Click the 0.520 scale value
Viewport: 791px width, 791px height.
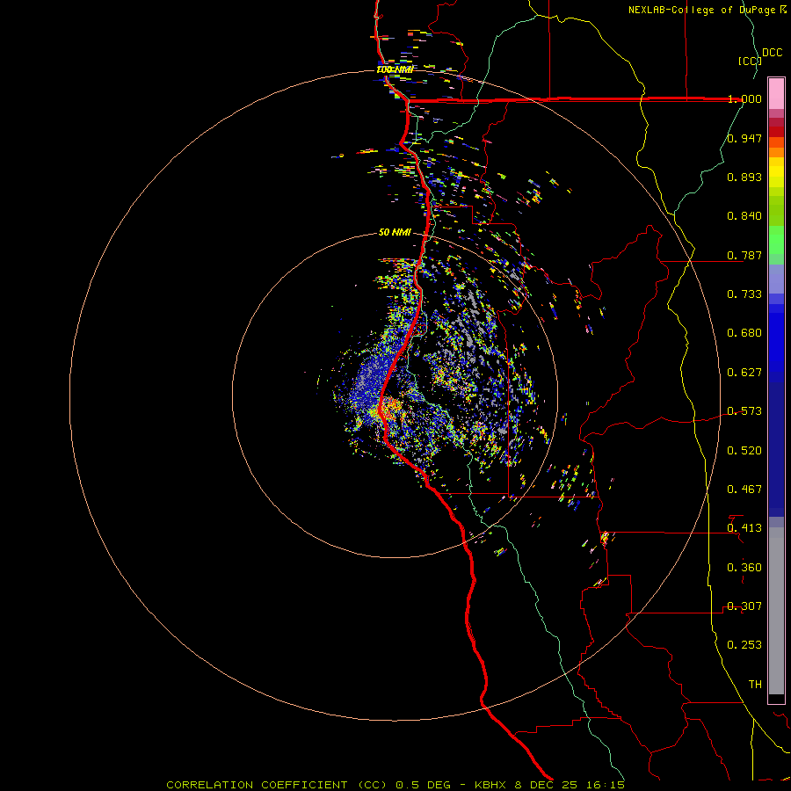[x=744, y=451]
